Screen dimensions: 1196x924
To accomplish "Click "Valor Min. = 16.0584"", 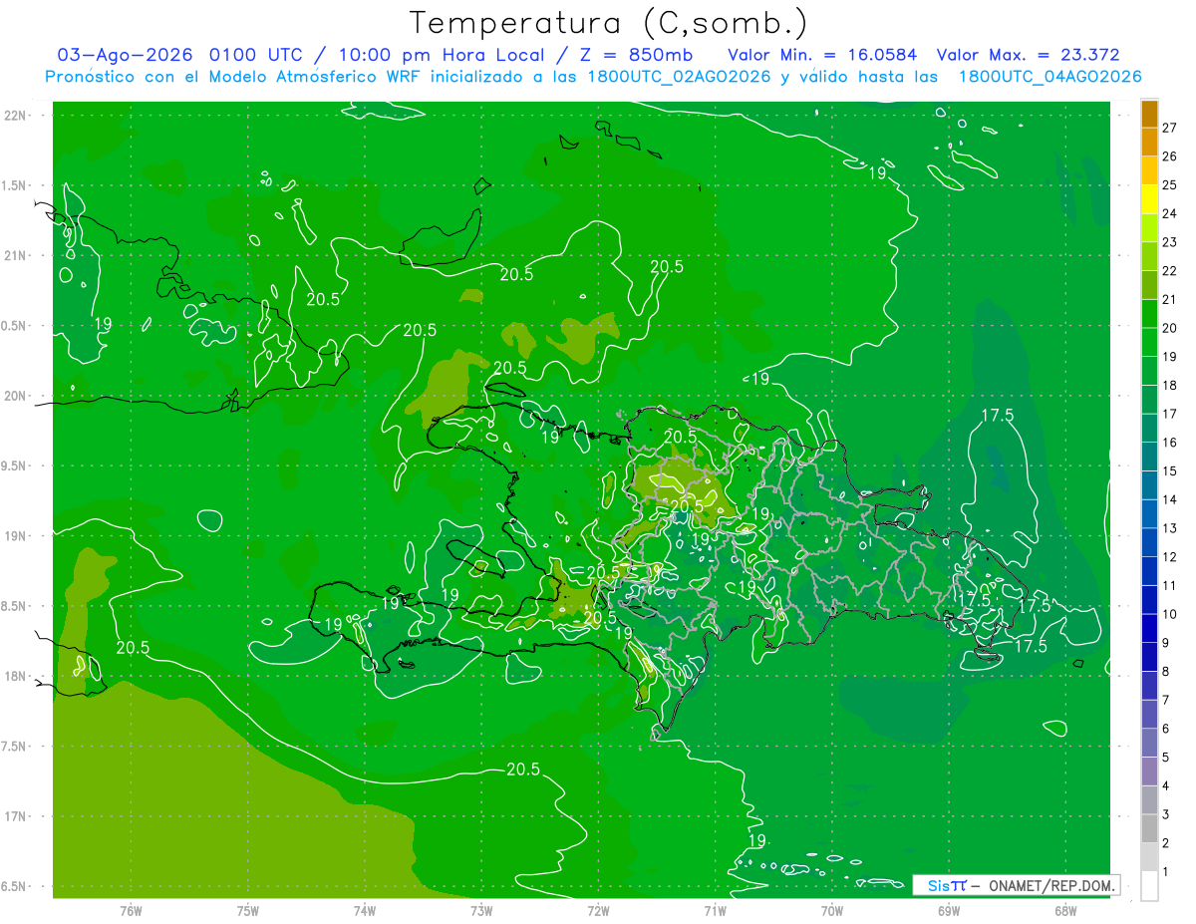I will [822, 55].
